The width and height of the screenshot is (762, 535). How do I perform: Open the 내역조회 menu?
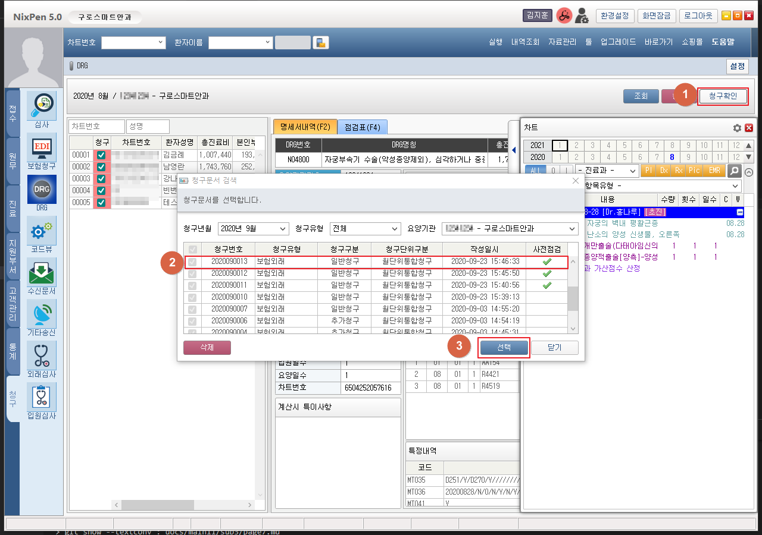pyautogui.click(x=525, y=42)
